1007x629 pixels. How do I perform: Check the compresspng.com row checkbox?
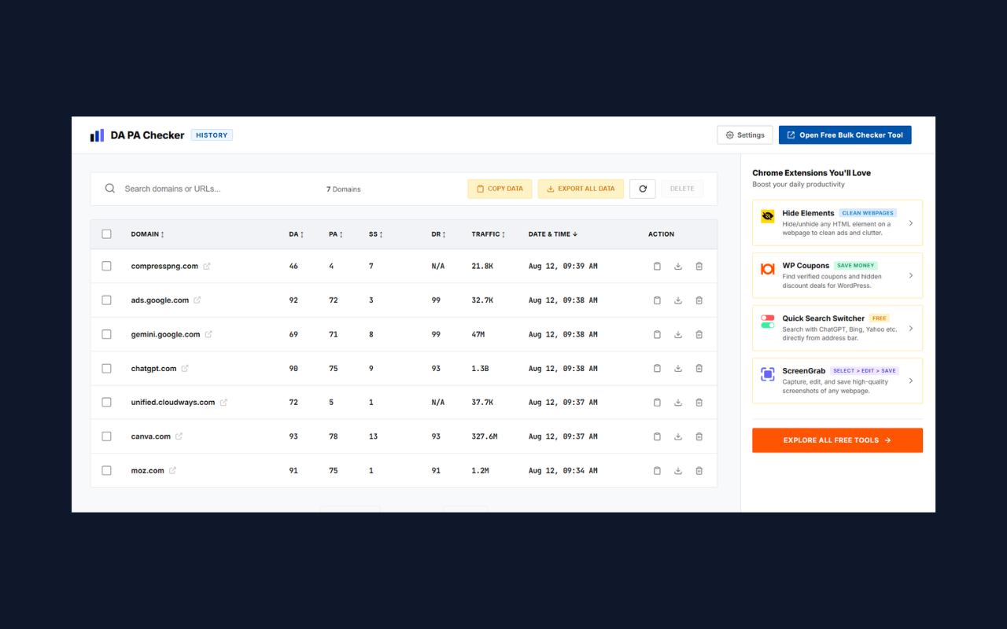coord(107,267)
